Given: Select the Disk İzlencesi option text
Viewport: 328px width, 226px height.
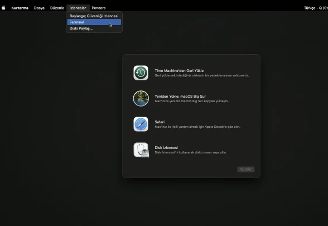Looking at the screenshot, I should [166, 148].
